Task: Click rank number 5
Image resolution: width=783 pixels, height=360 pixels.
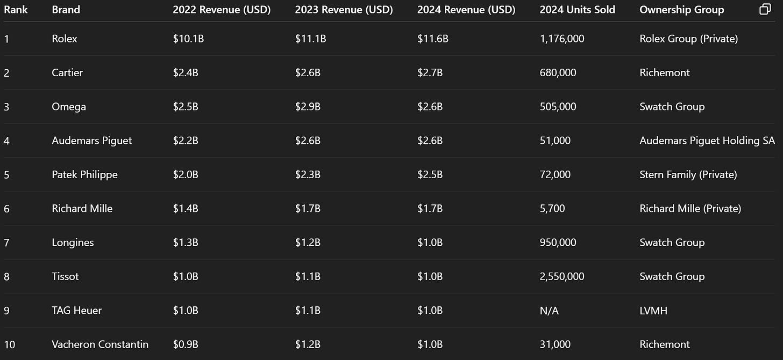Action: pos(6,174)
